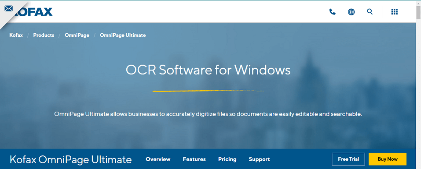Open the globe language selector icon
The image size is (421, 169).
351,12
